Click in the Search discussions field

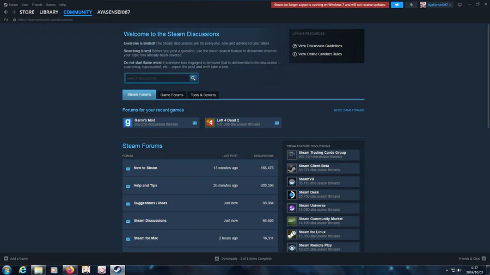click(157, 78)
